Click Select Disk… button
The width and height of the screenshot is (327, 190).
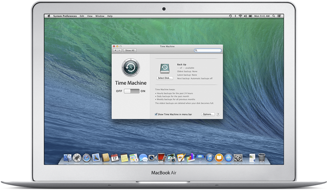(165, 78)
